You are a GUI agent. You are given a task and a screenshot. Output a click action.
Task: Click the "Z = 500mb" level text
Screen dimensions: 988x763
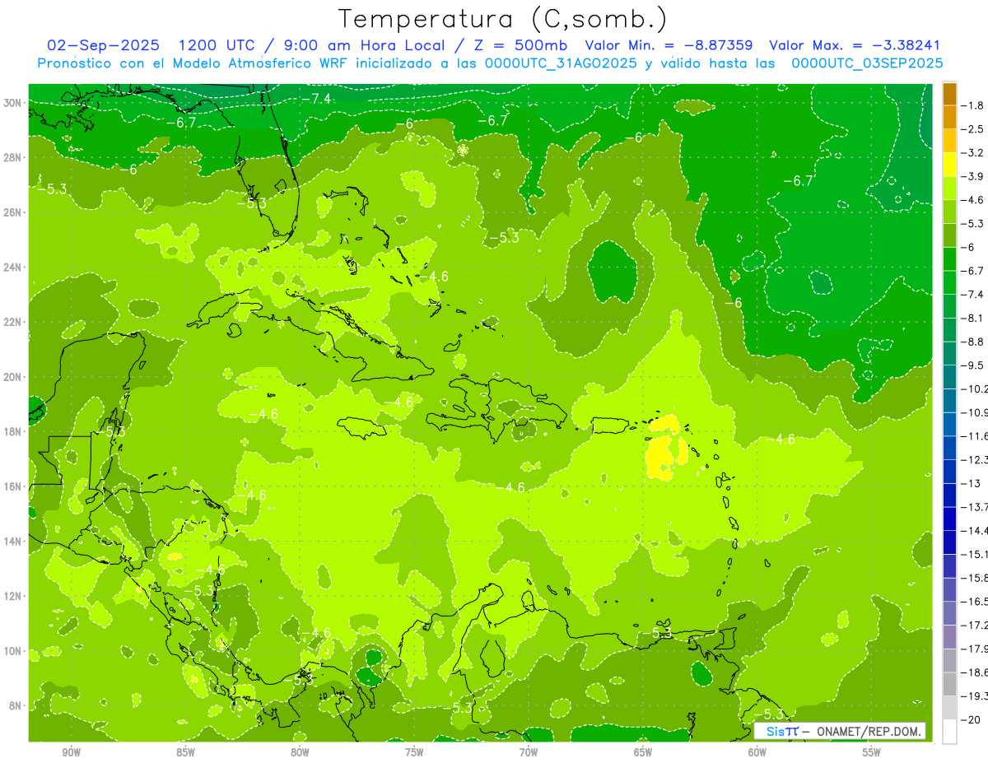coord(519,45)
